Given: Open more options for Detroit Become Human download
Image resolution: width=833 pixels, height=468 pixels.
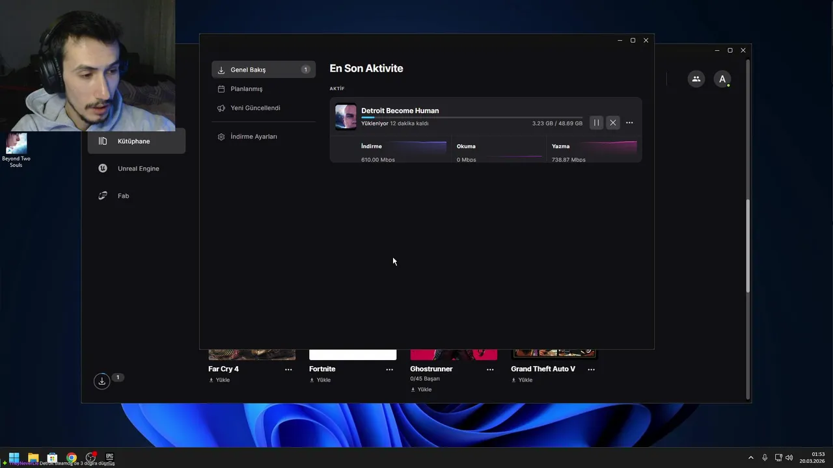Looking at the screenshot, I should coord(629,123).
